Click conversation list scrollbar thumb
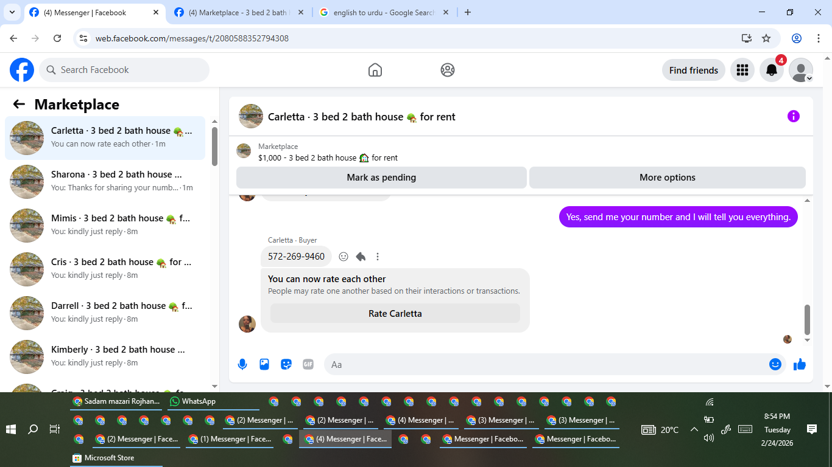The image size is (832, 467). click(x=214, y=147)
